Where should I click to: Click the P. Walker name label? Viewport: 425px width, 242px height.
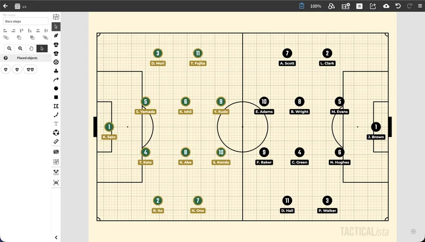[x=327, y=211]
